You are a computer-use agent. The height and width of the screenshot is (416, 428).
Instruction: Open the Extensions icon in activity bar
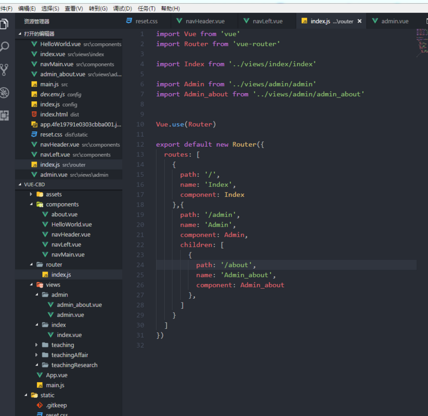pyautogui.click(x=5, y=115)
